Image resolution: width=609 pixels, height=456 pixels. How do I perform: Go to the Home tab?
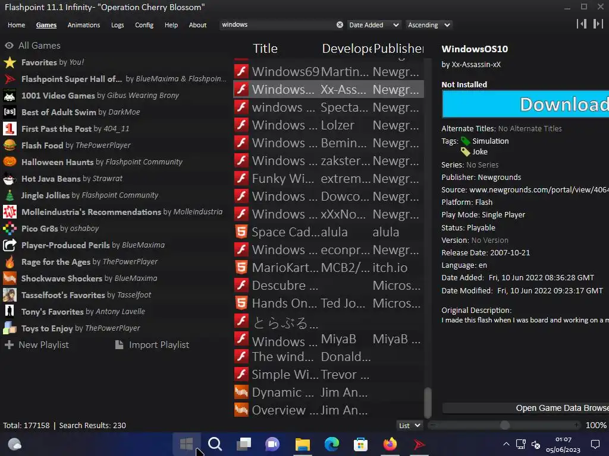pyautogui.click(x=16, y=25)
